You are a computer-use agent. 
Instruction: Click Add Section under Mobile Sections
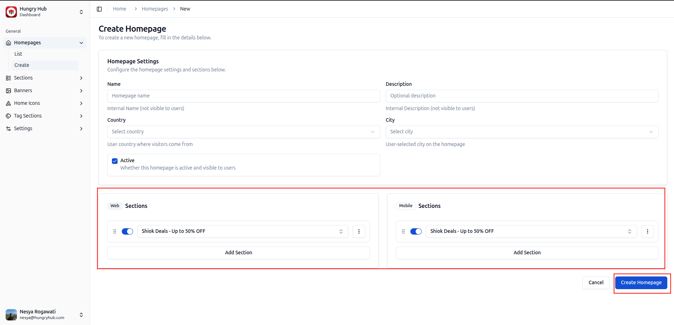click(x=527, y=253)
